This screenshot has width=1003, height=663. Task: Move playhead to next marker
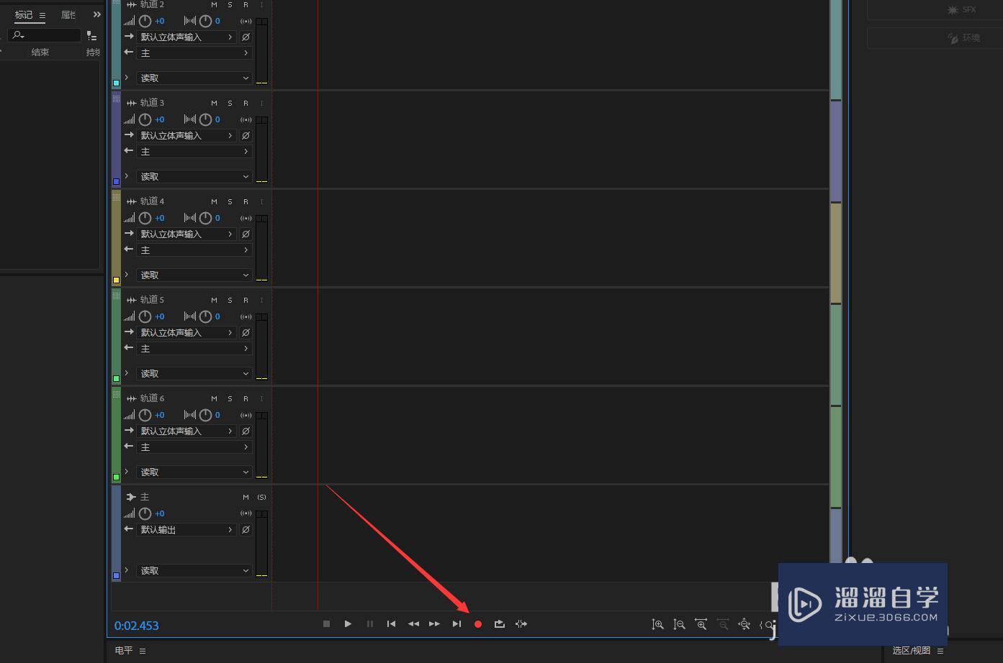coord(456,624)
